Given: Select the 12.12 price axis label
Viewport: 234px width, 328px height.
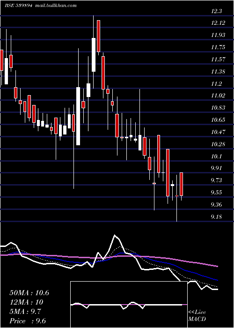Looking at the screenshot, I should pos(218,23).
